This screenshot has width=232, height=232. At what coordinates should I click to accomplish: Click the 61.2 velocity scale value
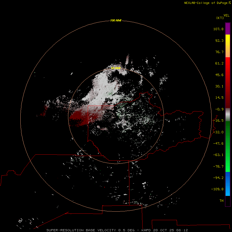[219, 63]
